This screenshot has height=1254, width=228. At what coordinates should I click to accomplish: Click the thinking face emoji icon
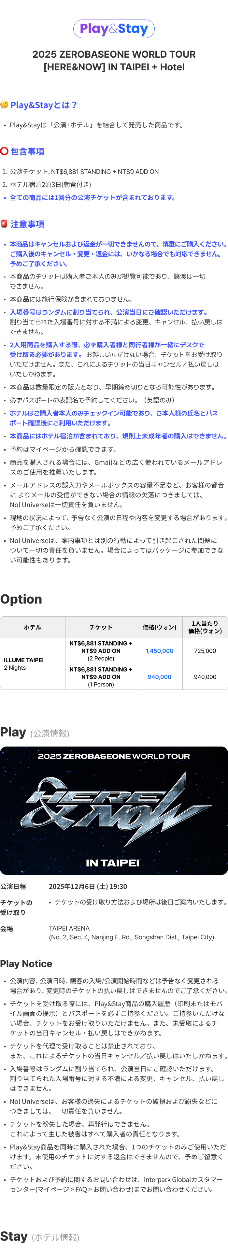(x=4, y=105)
